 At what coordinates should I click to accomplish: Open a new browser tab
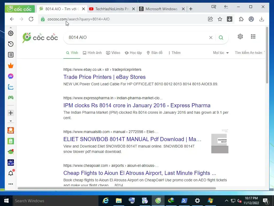[191, 9]
